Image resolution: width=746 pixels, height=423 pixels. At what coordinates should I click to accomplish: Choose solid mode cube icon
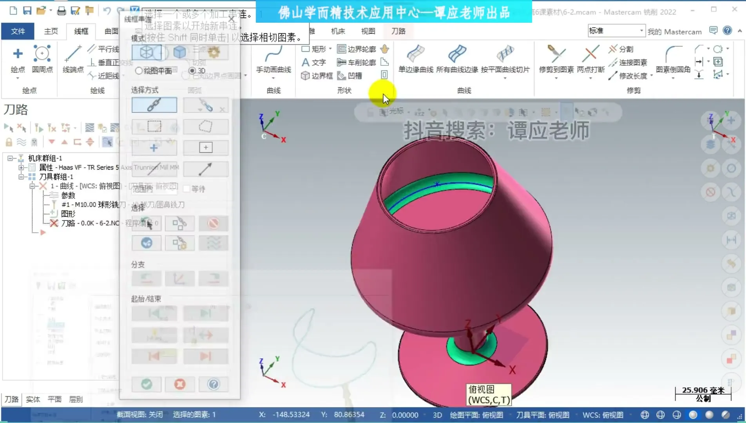[x=179, y=52]
